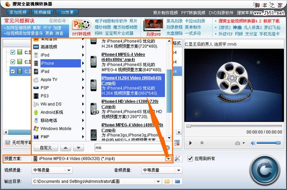The height and width of the screenshot is (190, 287).
Task: Stop the preview playback
Action: (202, 143)
